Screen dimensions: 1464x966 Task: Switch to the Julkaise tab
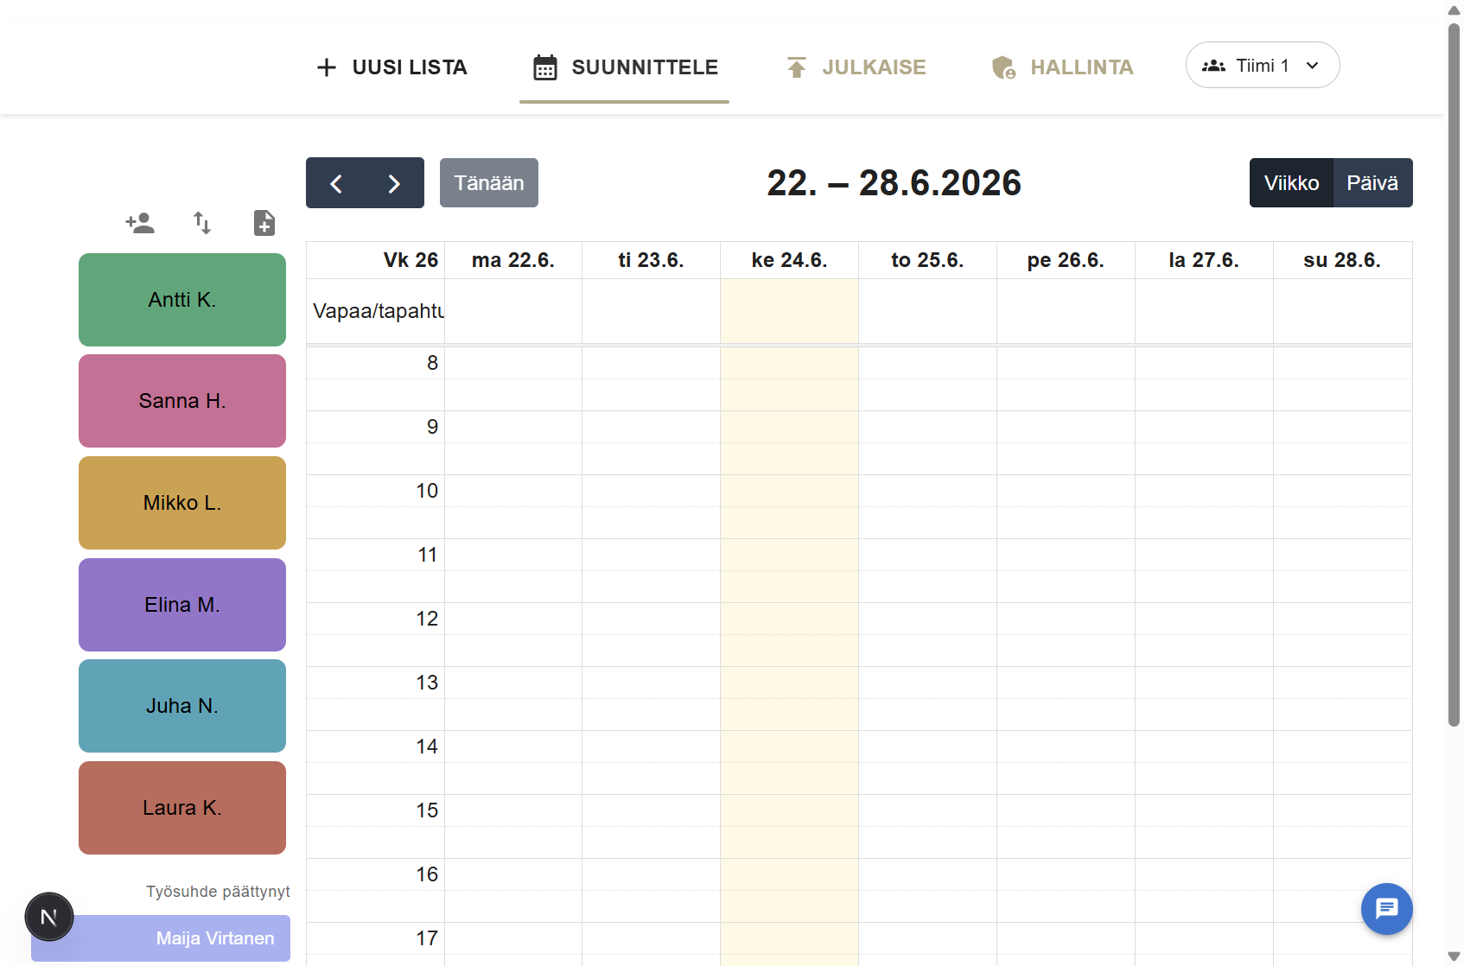coord(856,67)
